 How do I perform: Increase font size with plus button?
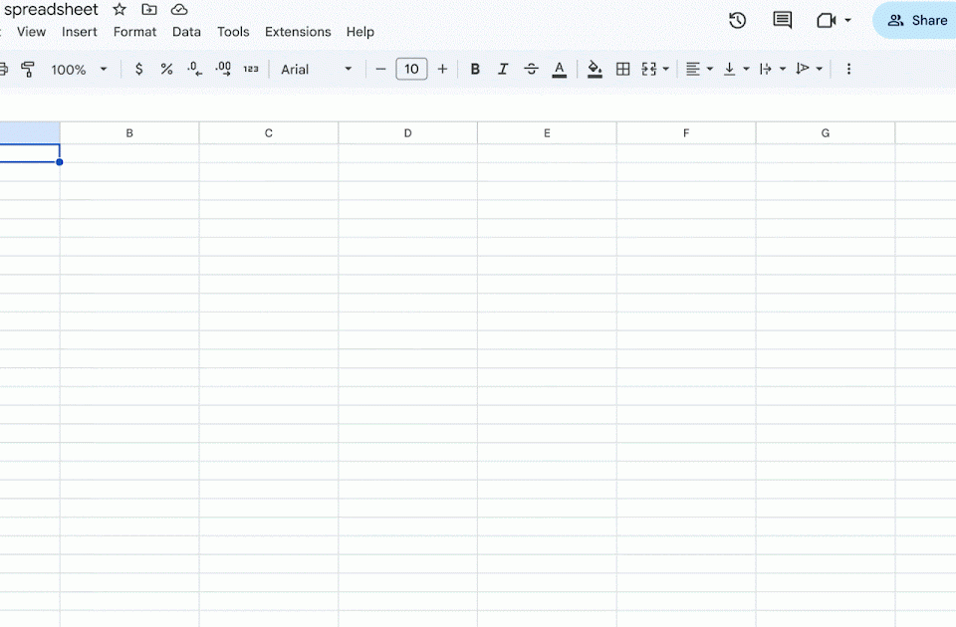pos(442,70)
